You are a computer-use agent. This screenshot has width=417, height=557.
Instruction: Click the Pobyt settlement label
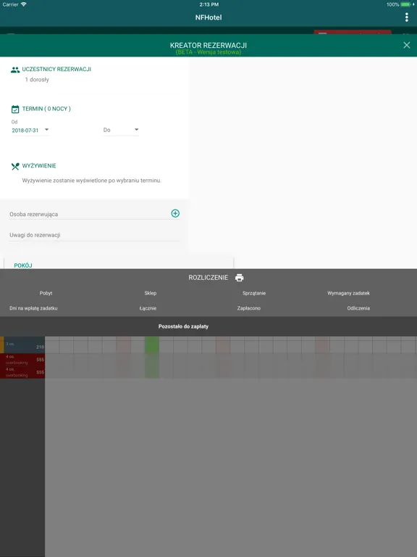(x=46, y=293)
